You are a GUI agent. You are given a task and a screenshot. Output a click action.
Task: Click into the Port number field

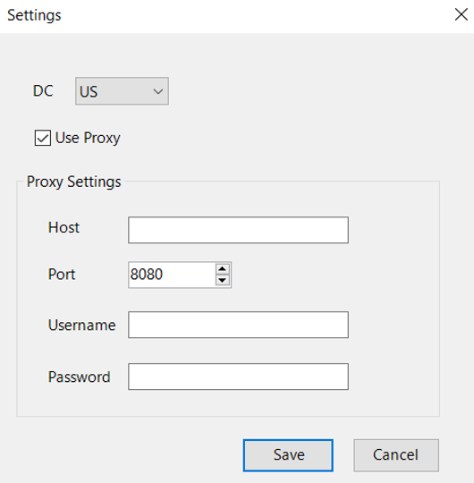tap(172, 275)
